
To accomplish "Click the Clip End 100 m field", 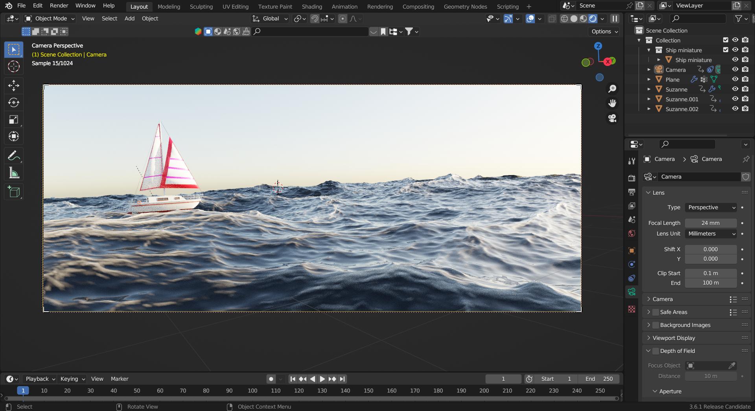I will click(711, 283).
